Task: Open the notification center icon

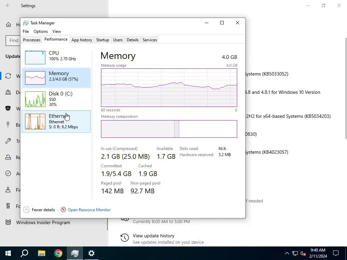Action: [336, 253]
